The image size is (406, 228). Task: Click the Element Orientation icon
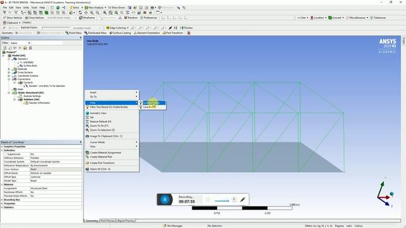135,33
